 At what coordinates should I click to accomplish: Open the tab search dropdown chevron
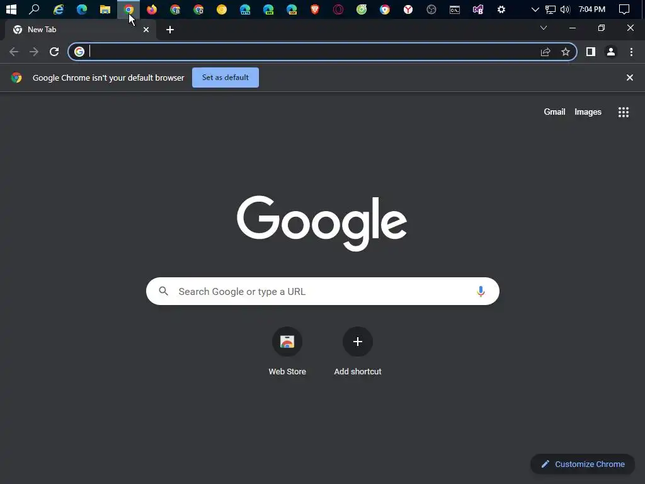click(544, 28)
